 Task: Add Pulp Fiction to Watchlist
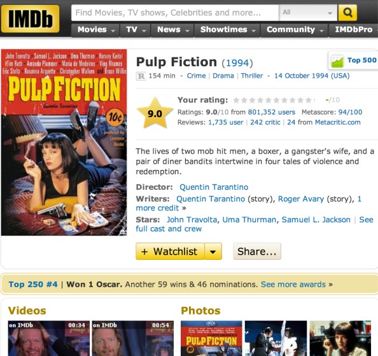170,252
